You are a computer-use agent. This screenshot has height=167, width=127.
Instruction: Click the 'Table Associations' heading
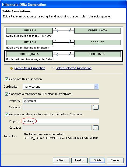pyautogui.click(x=16, y=11)
